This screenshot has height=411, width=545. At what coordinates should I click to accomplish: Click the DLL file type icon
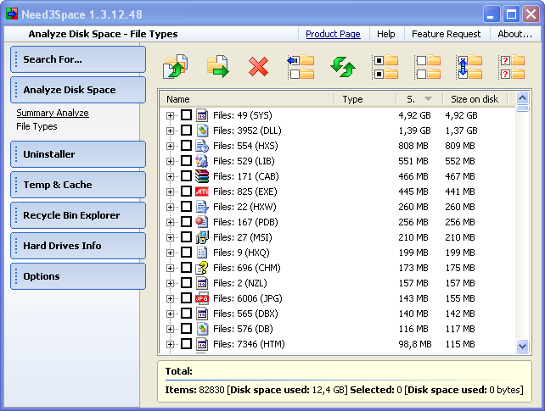pyautogui.click(x=202, y=131)
